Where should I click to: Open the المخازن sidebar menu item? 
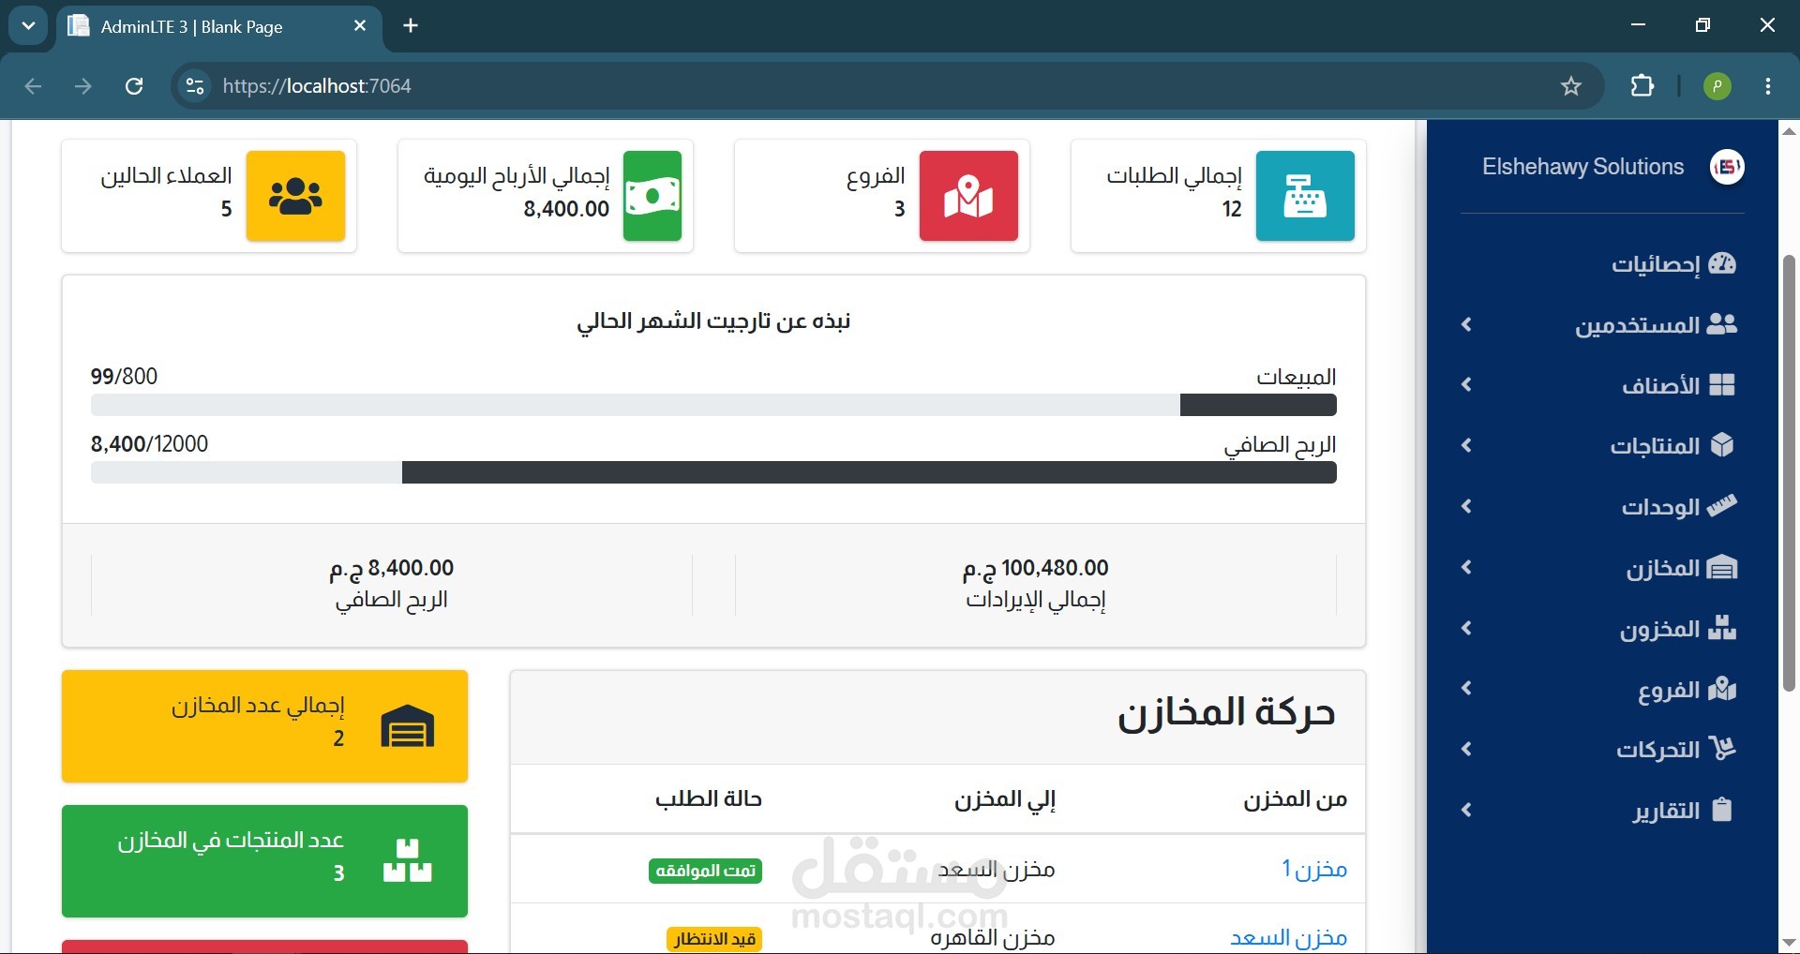pyautogui.click(x=1602, y=567)
